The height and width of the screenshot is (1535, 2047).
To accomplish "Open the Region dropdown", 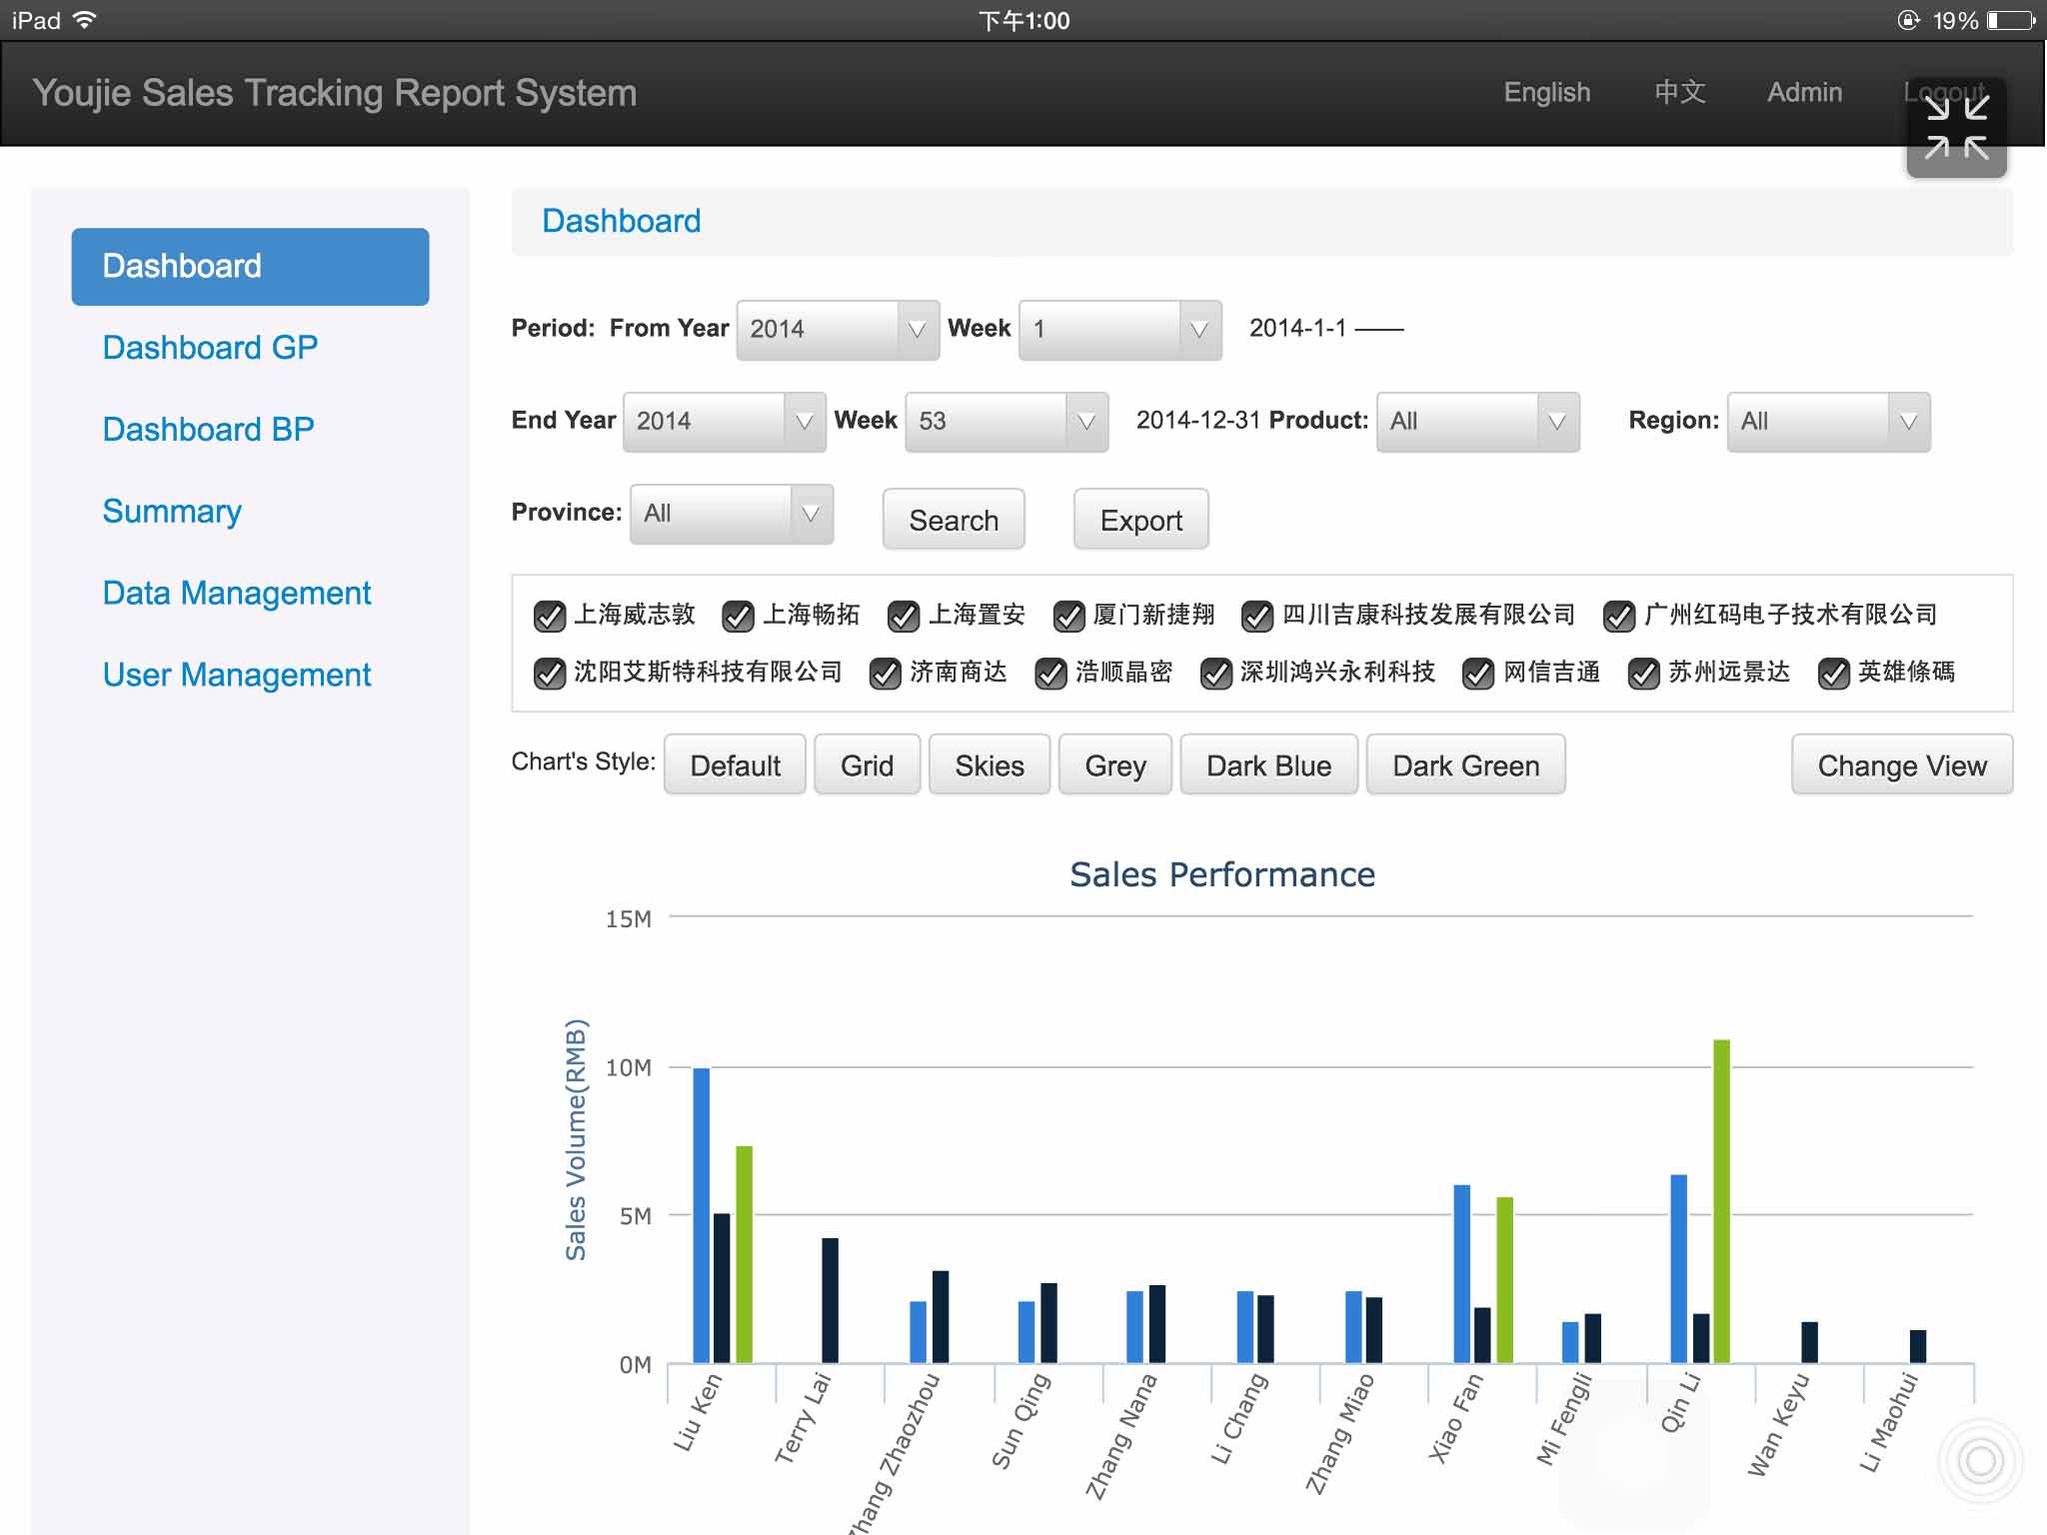I will pos(1828,422).
